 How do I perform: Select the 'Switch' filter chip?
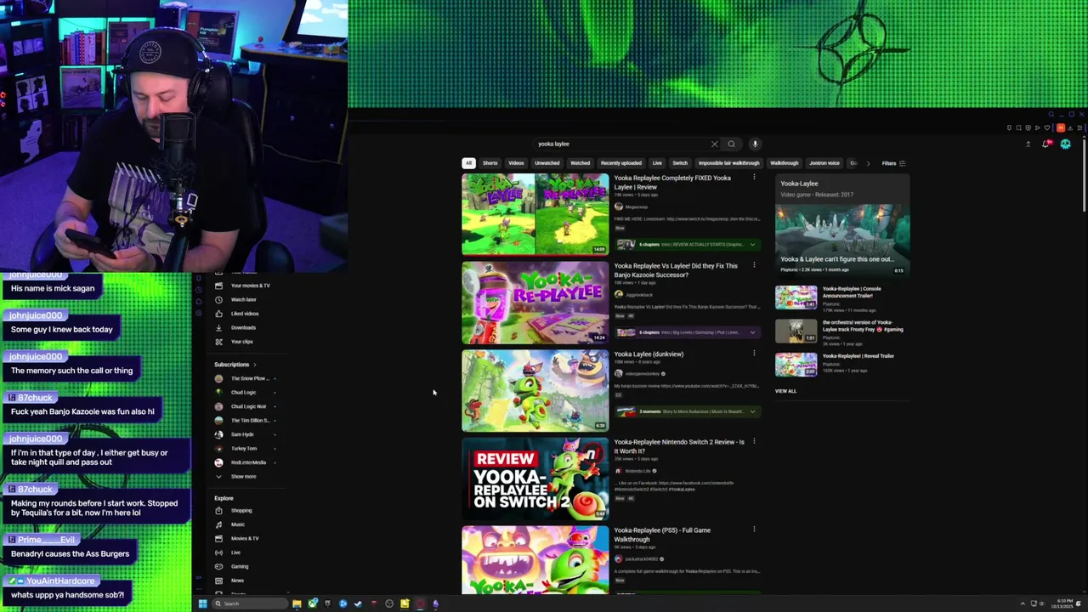point(680,163)
